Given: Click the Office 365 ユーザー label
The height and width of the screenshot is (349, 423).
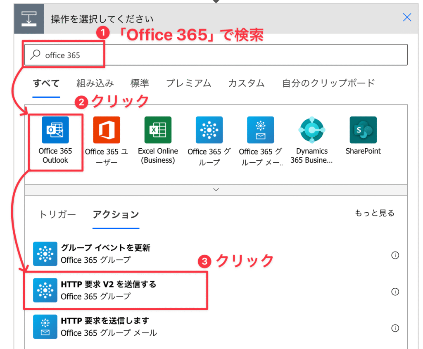Looking at the screenshot, I should (x=107, y=157).
